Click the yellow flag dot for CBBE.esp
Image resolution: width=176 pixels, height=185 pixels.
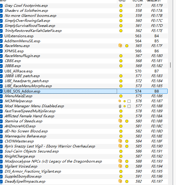[x=121, y=61]
